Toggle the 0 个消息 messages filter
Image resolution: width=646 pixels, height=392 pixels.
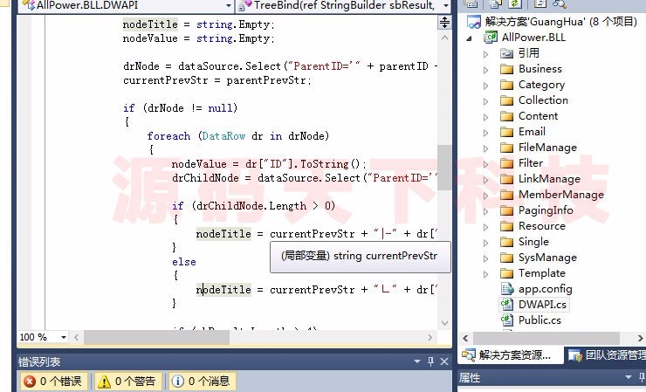coord(201,381)
